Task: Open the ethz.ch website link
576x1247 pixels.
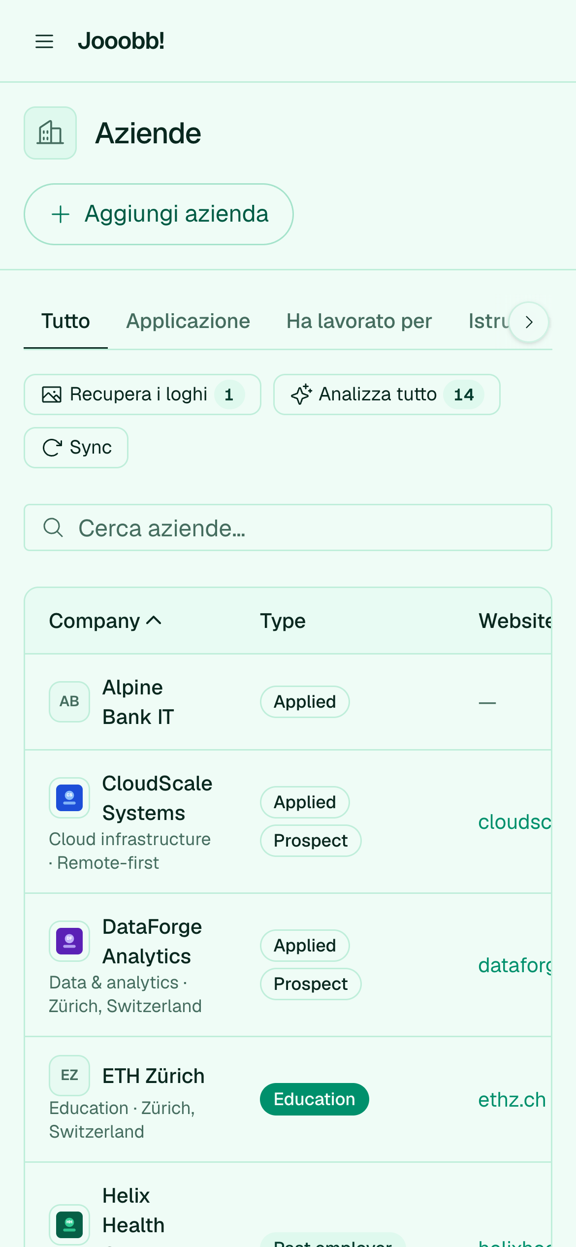Action: (x=512, y=1099)
